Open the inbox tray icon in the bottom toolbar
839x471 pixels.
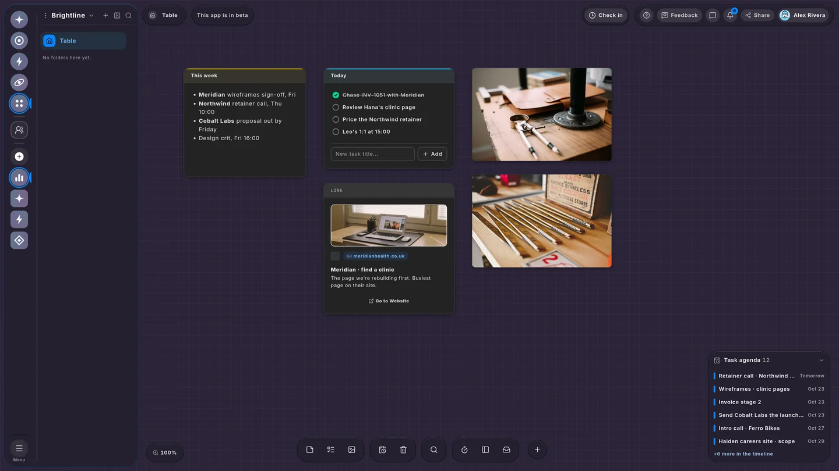pyautogui.click(x=506, y=449)
